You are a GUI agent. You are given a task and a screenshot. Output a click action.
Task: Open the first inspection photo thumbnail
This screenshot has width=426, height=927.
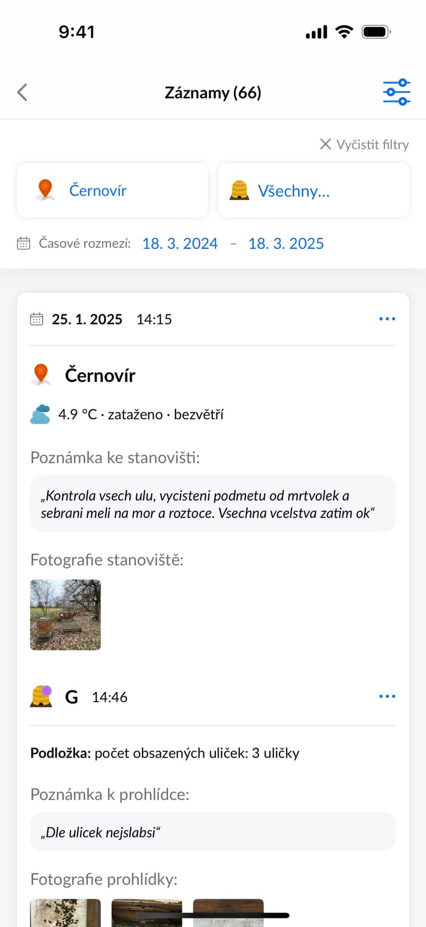(65, 912)
